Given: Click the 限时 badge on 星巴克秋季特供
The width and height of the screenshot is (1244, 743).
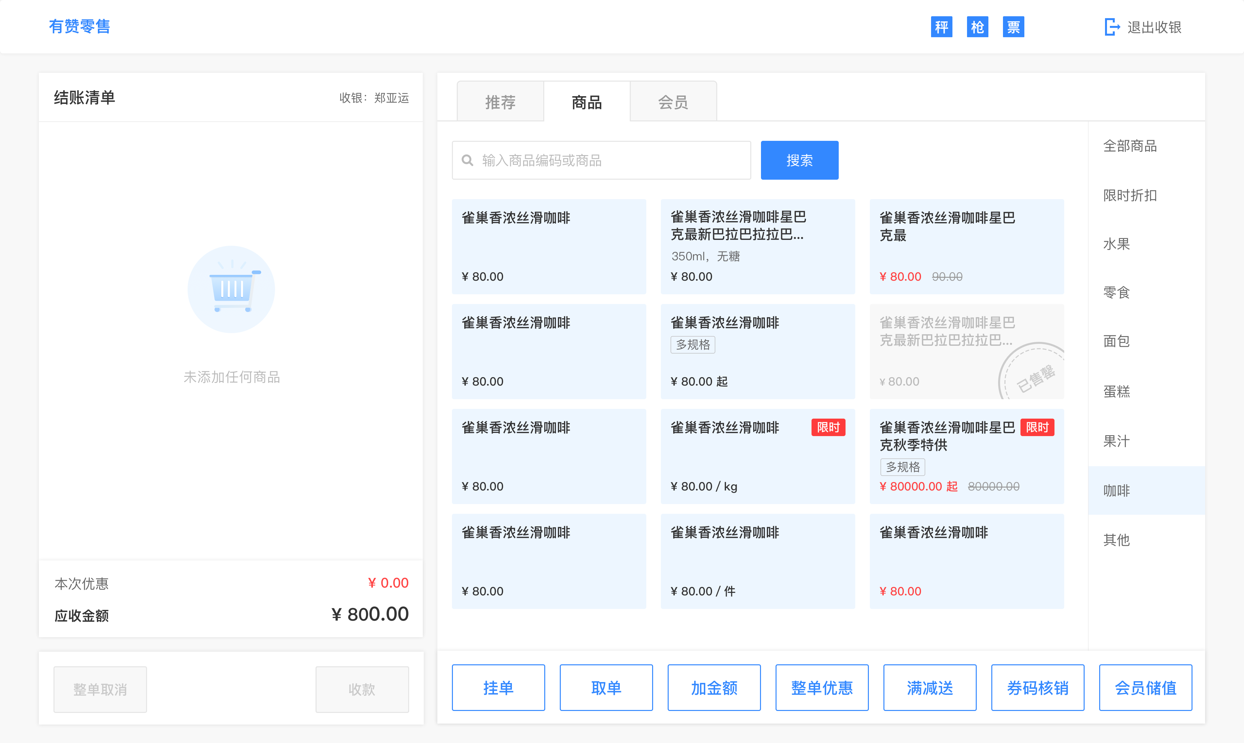Looking at the screenshot, I should [1037, 427].
